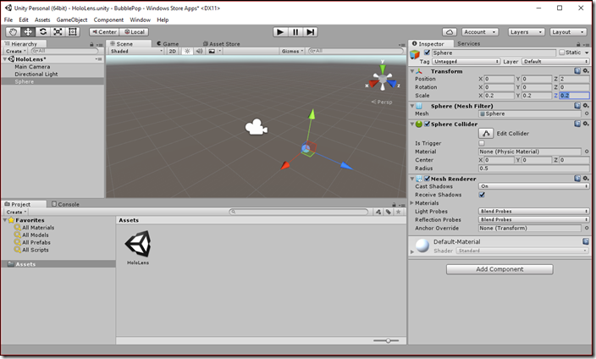The image size is (596, 359).
Task: Collapse the Favorites tree
Action: coord(5,220)
